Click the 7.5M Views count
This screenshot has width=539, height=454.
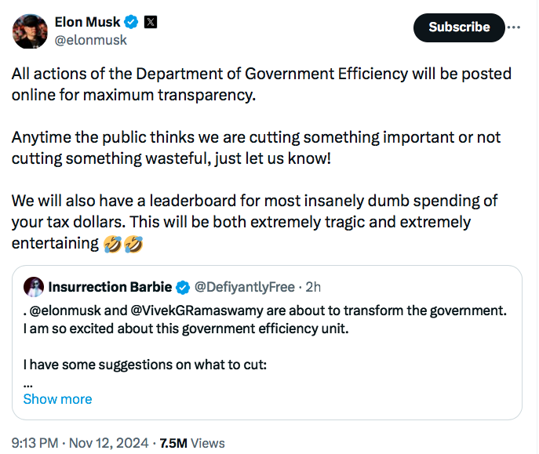pos(191,443)
